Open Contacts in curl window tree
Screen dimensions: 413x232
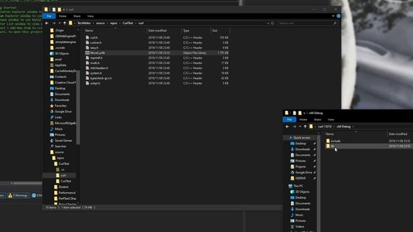[60, 77]
